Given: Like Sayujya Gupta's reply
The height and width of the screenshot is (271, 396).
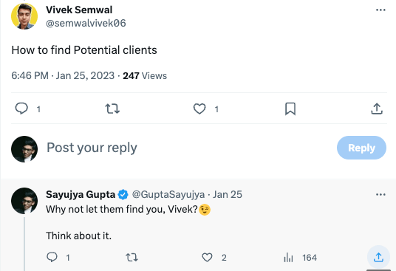Looking at the screenshot, I should click(x=207, y=258).
